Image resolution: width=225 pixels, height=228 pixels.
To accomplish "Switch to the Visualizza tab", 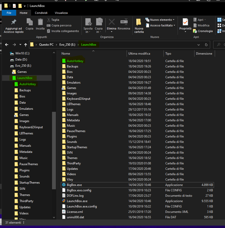I will point(61,13).
